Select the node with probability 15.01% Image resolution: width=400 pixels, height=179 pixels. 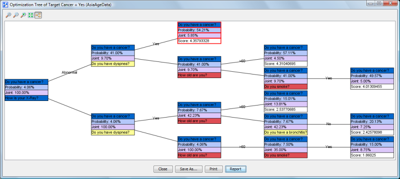[x=286, y=101]
